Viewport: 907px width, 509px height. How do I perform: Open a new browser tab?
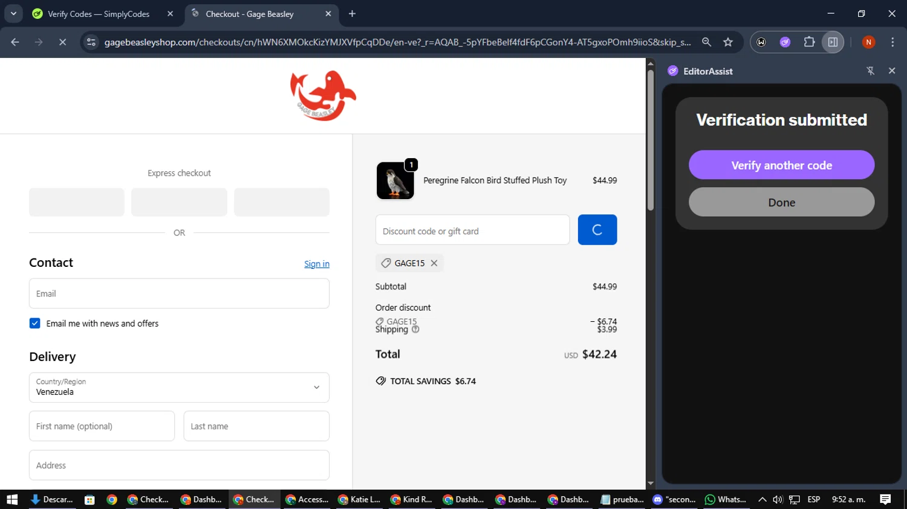coord(353,14)
